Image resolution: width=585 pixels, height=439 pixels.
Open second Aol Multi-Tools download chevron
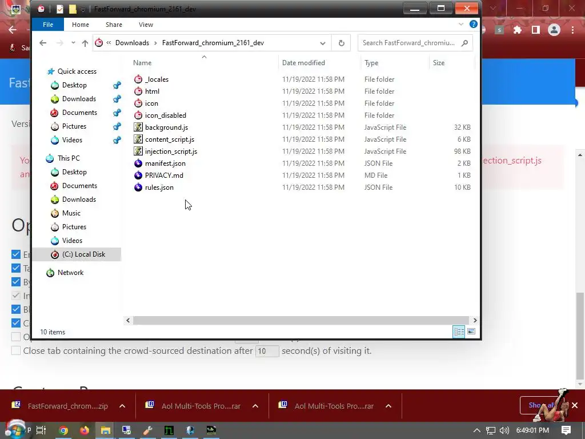click(x=388, y=406)
